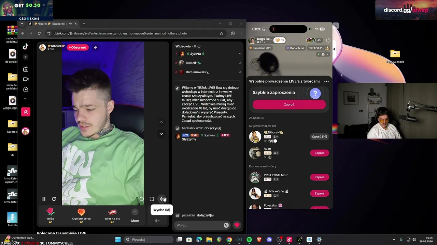Open the stream quality settings gear
The image size is (437, 245).
[142, 199]
